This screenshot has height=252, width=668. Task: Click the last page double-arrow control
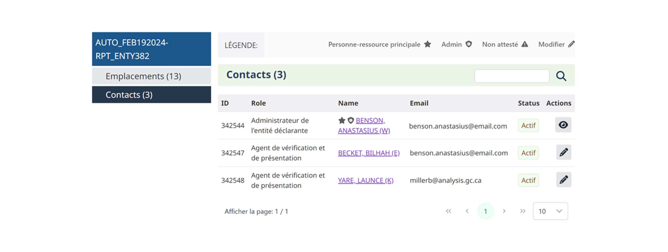click(x=523, y=211)
